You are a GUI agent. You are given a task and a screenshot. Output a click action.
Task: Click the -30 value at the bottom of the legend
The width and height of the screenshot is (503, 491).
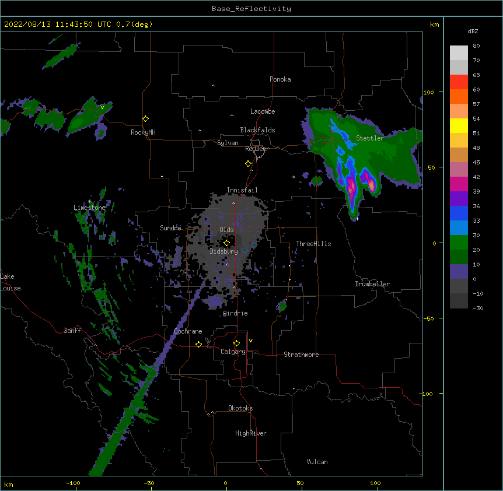[478, 308]
